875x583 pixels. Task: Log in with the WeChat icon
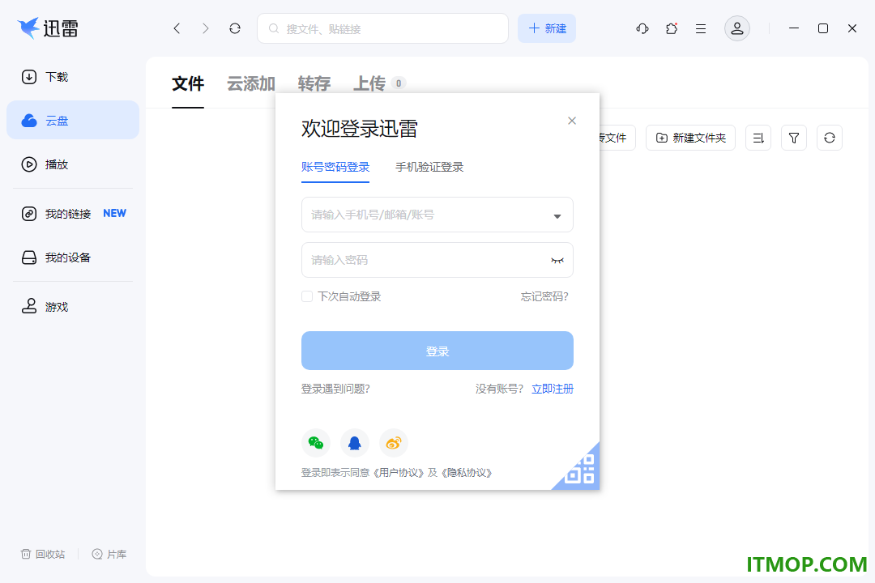coord(316,443)
